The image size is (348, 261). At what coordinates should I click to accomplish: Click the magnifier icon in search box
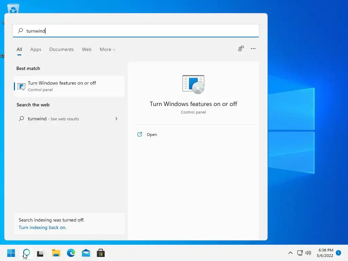(20, 30)
